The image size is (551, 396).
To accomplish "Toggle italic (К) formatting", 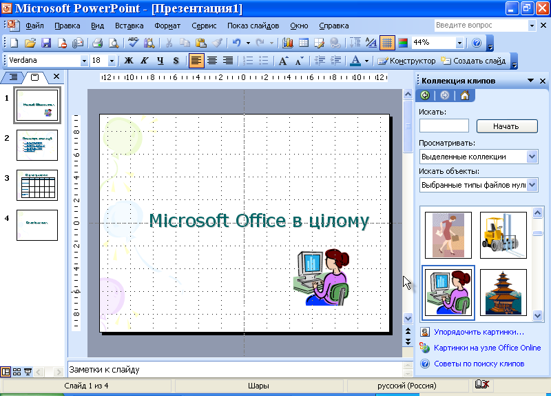I will [145, 61].
